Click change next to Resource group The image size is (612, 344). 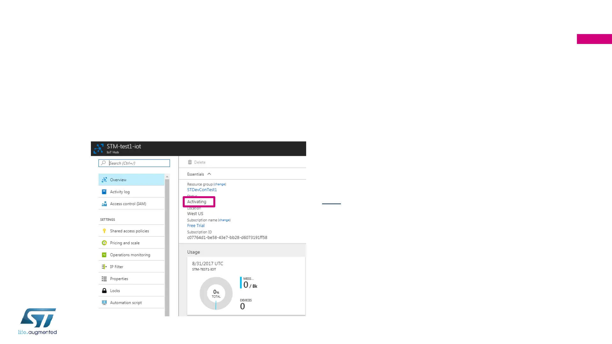pyautogui.click(x=220, y=184)
